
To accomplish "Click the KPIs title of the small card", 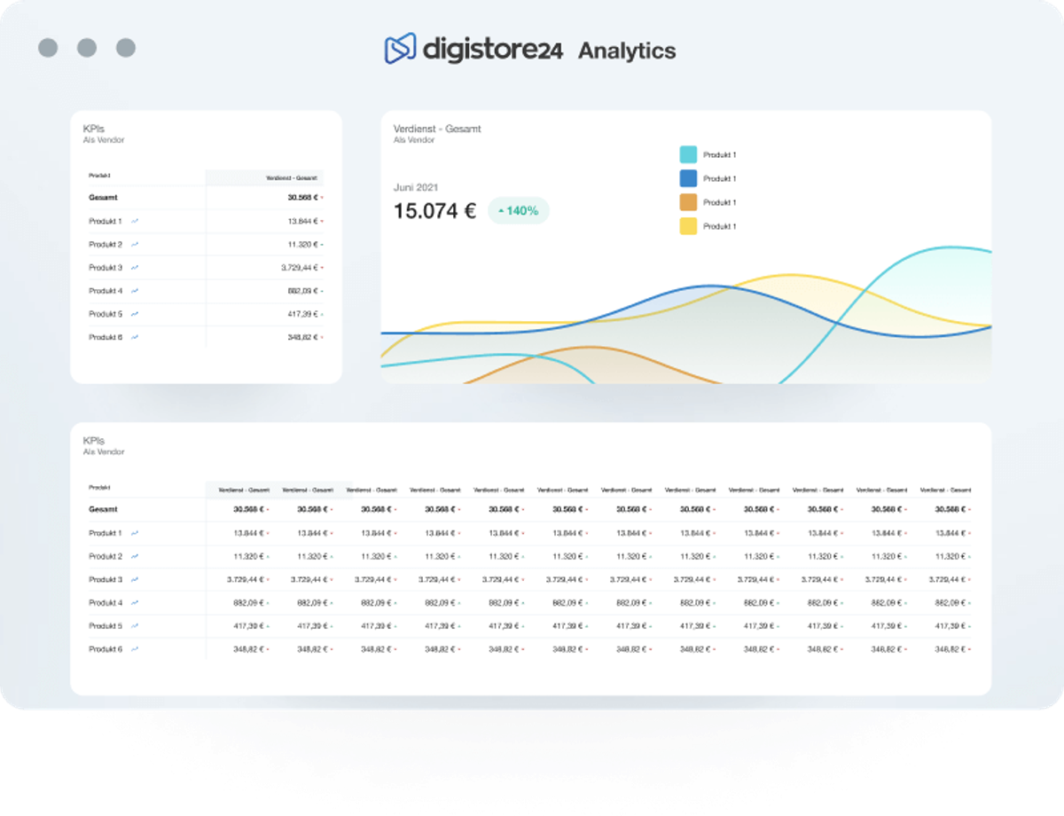I will (93, 129).
